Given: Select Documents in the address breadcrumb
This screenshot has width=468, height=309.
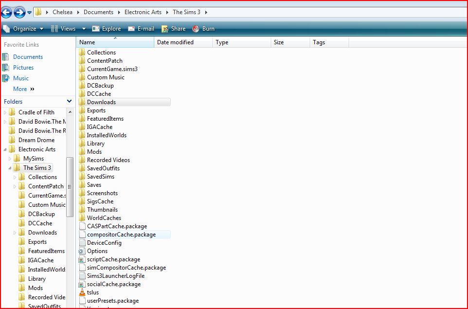Looking at the screenshot, I should [98, 12].
